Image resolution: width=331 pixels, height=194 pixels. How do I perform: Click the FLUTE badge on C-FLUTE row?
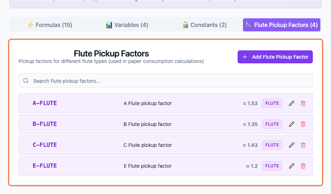click(272, 145)
